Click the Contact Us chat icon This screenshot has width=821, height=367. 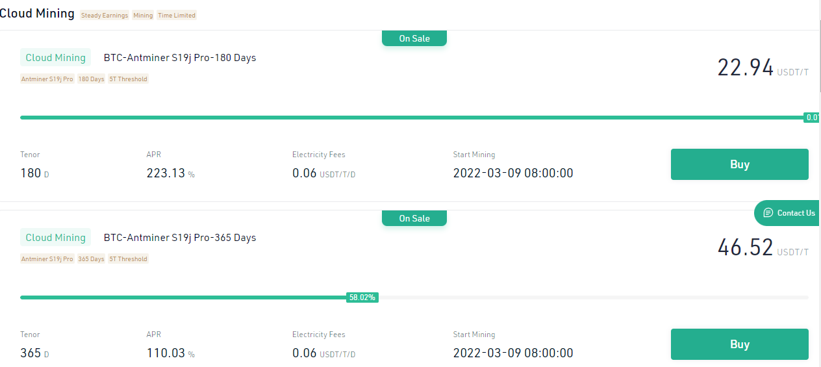point(768,213)
